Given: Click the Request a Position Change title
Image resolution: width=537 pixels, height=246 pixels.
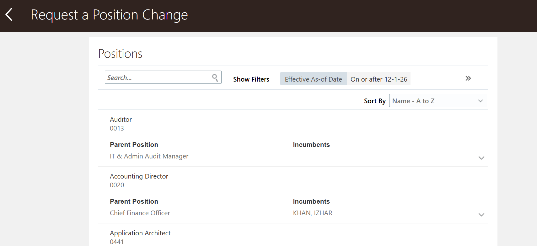Looking at the screenshot, I should point(109,15).
